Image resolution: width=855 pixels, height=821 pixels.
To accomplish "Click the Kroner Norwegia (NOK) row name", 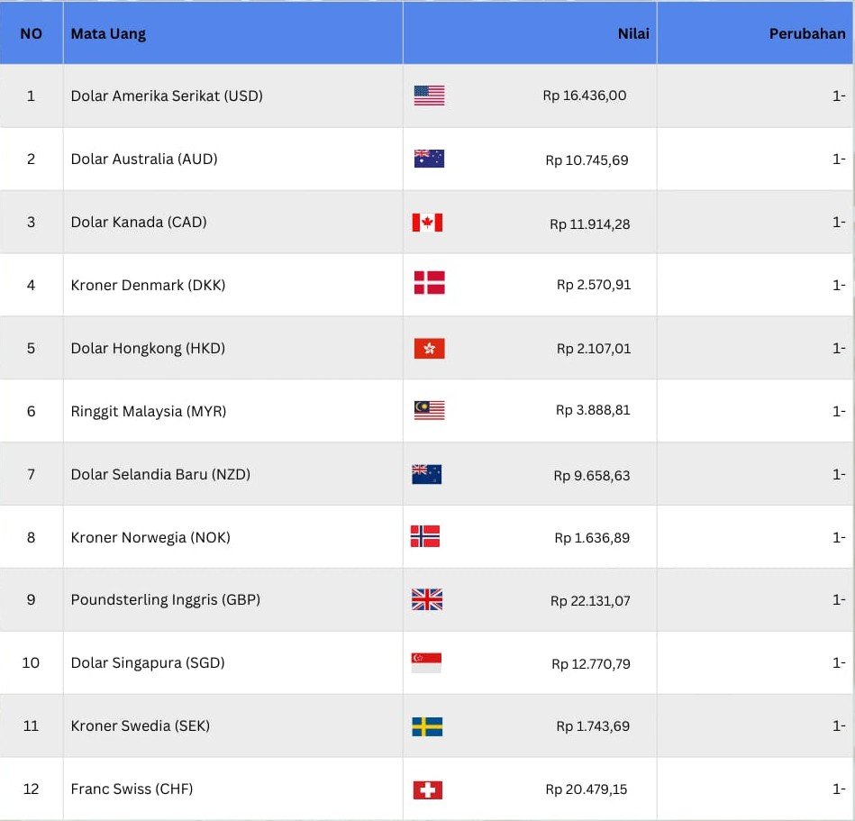I will click(x=150, y=537).
